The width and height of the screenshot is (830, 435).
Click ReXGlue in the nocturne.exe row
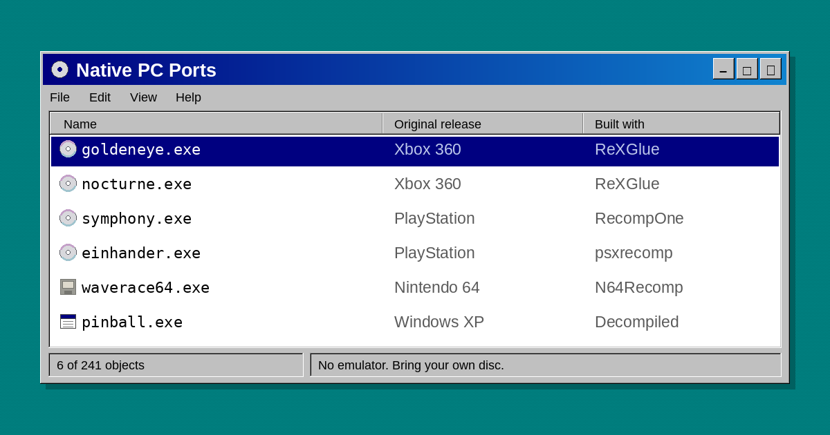pyautogui.click(x=627, y=184)
